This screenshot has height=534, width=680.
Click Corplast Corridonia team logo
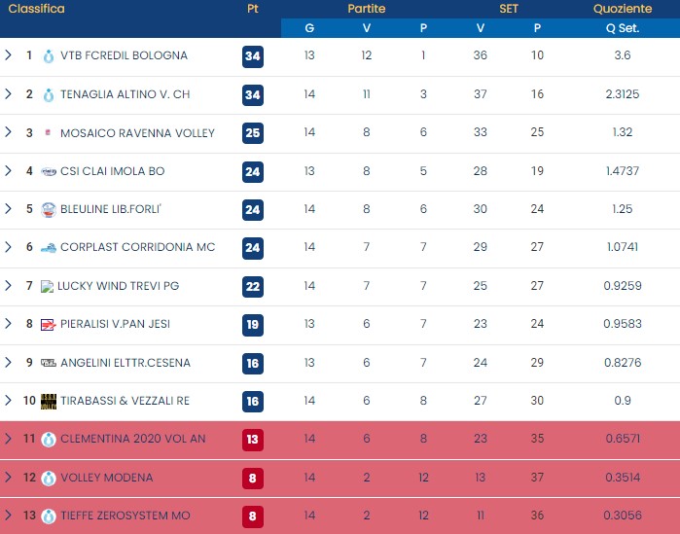coord(48,247)
